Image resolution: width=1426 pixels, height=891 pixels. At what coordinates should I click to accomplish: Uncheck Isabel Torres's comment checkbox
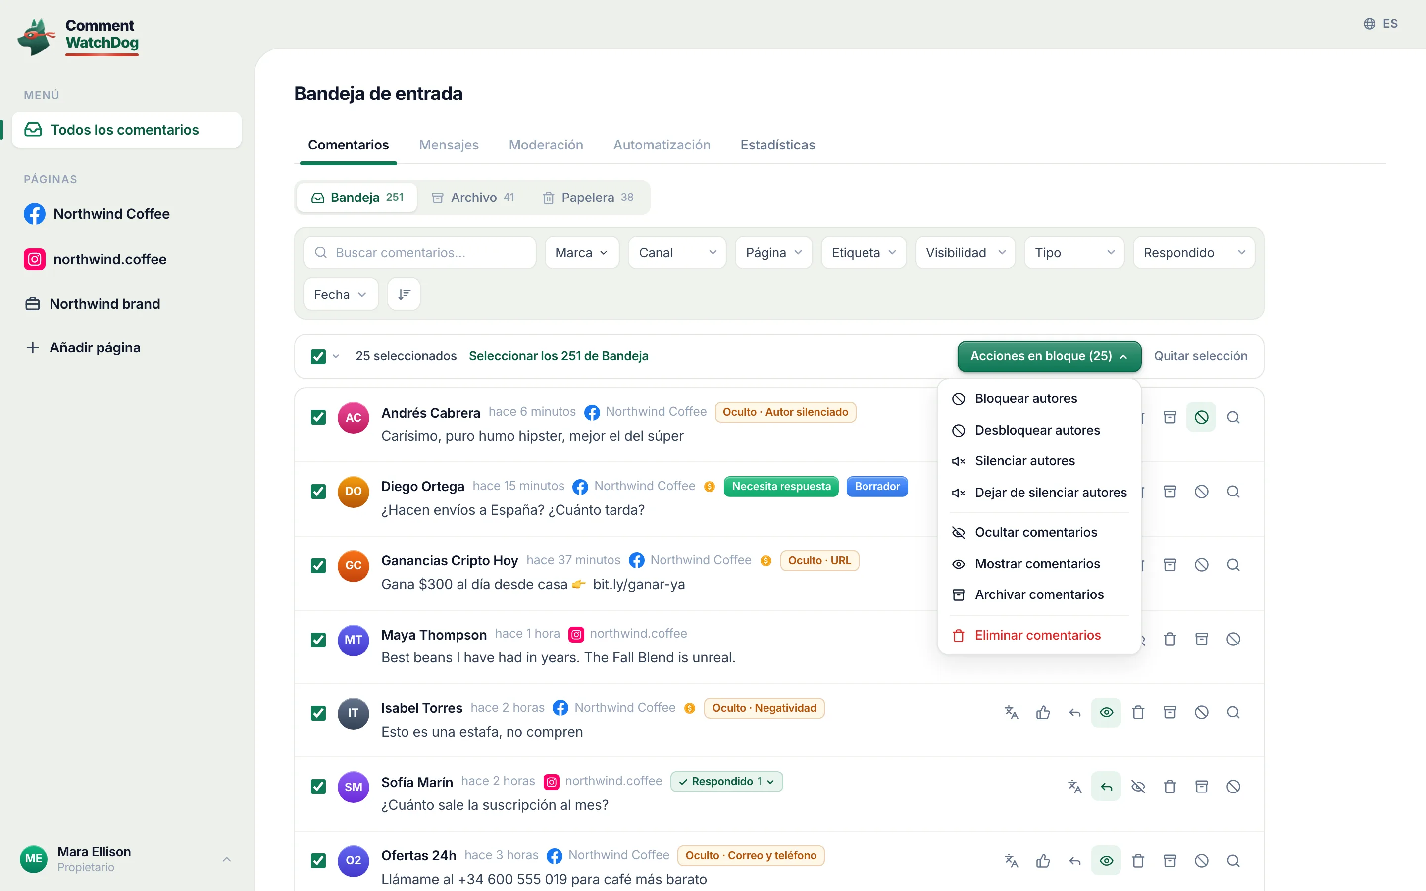click(x=318, y=713)
